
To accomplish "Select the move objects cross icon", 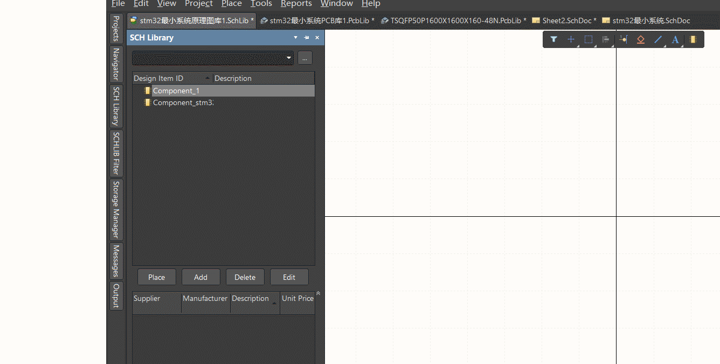I will [x=571, y=39].
